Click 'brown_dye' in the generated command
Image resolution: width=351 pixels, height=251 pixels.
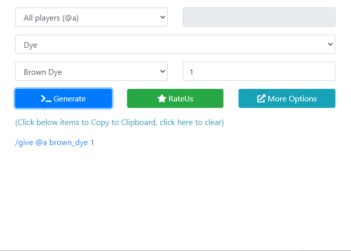[x=68, y=143]
